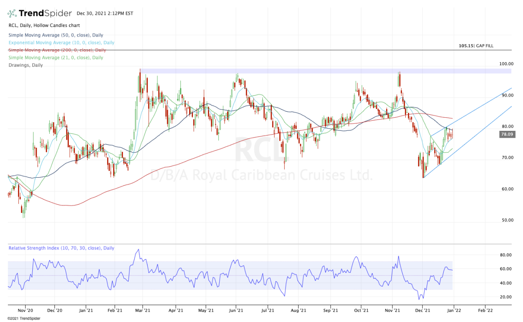Click the Jun '21 date axis label
This screenshot has width=523, height=322.
[x=236, y=311]
